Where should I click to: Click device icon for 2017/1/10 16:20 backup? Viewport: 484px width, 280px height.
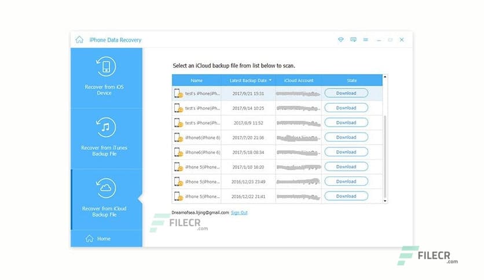(178, 167)
